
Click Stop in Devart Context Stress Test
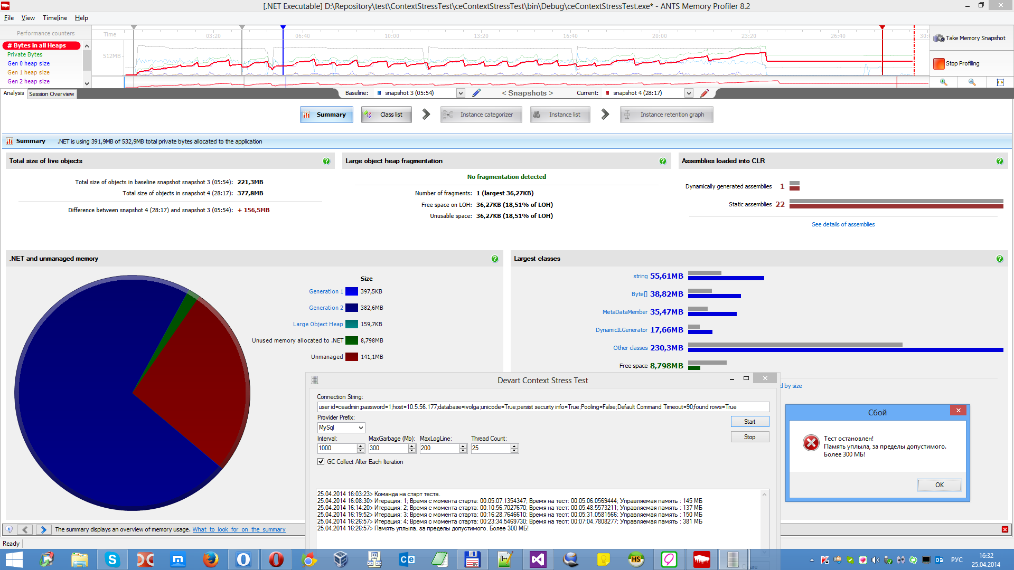[x=750, y=437]
